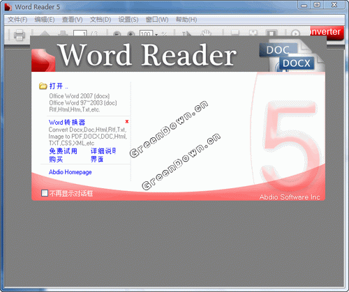This screenshot has width=349, height=292.
Task: Click the Print toolbar icon
Action: point(19,35)
